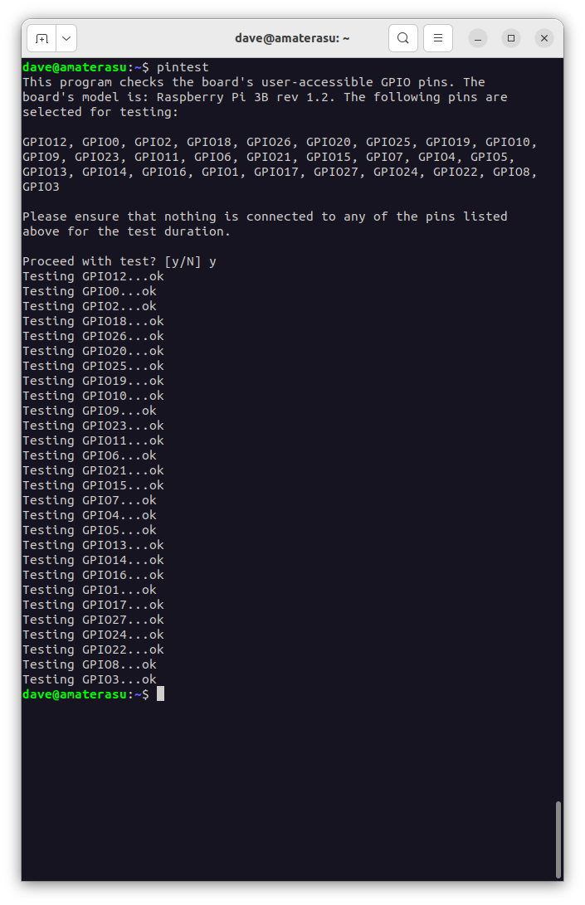Click the block cursor at the last prompt
Screen dimensions: 585x905
(160, 693)
